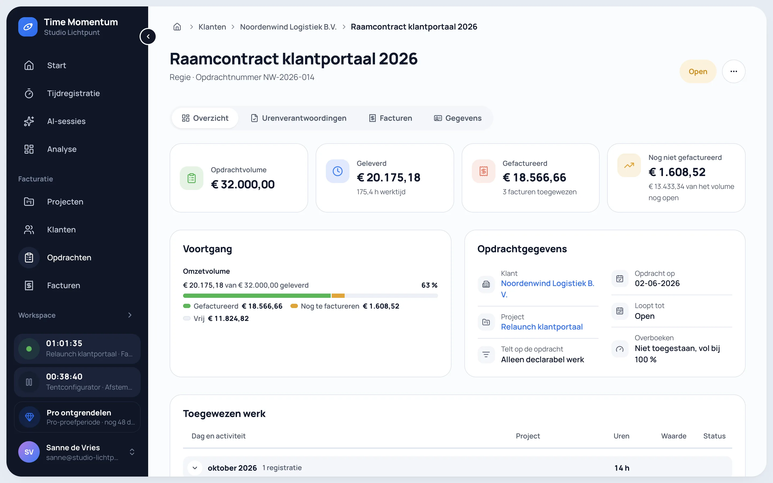Click the Analyse grid icon
The width and height of the screenshot is (773, 483).
click(x=29, y=149)
